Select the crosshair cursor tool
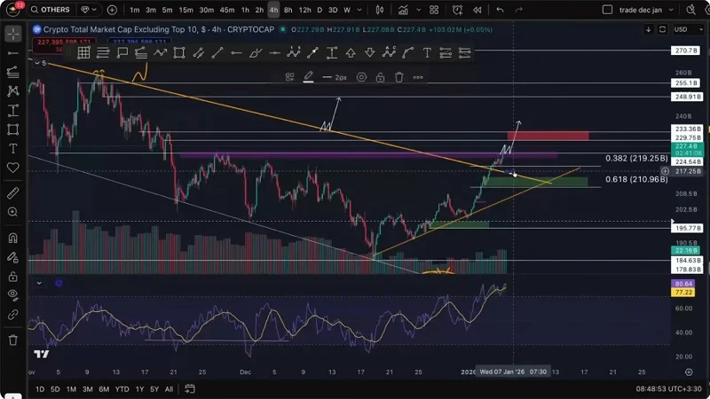710x399 pixels. coord(13,35)
